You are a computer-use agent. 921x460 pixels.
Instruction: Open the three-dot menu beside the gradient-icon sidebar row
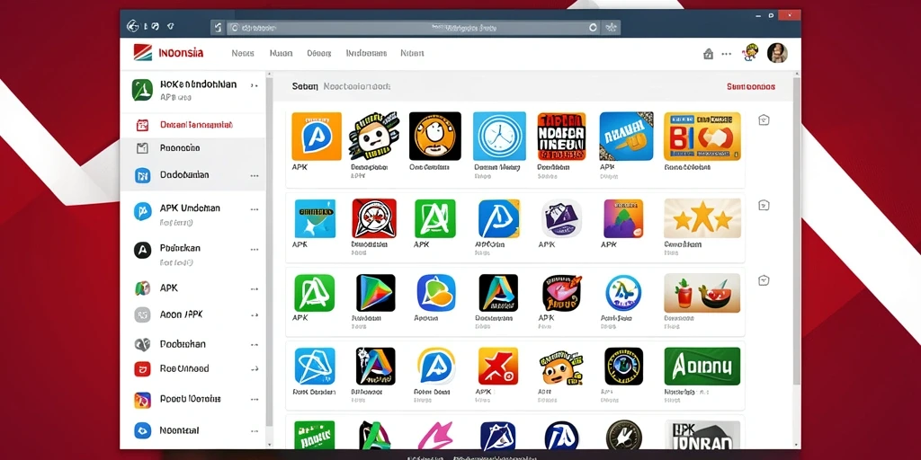pyautogui.click(x=255, y=399)
